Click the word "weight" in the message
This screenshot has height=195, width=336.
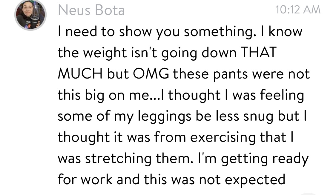(x=102, y=53)
